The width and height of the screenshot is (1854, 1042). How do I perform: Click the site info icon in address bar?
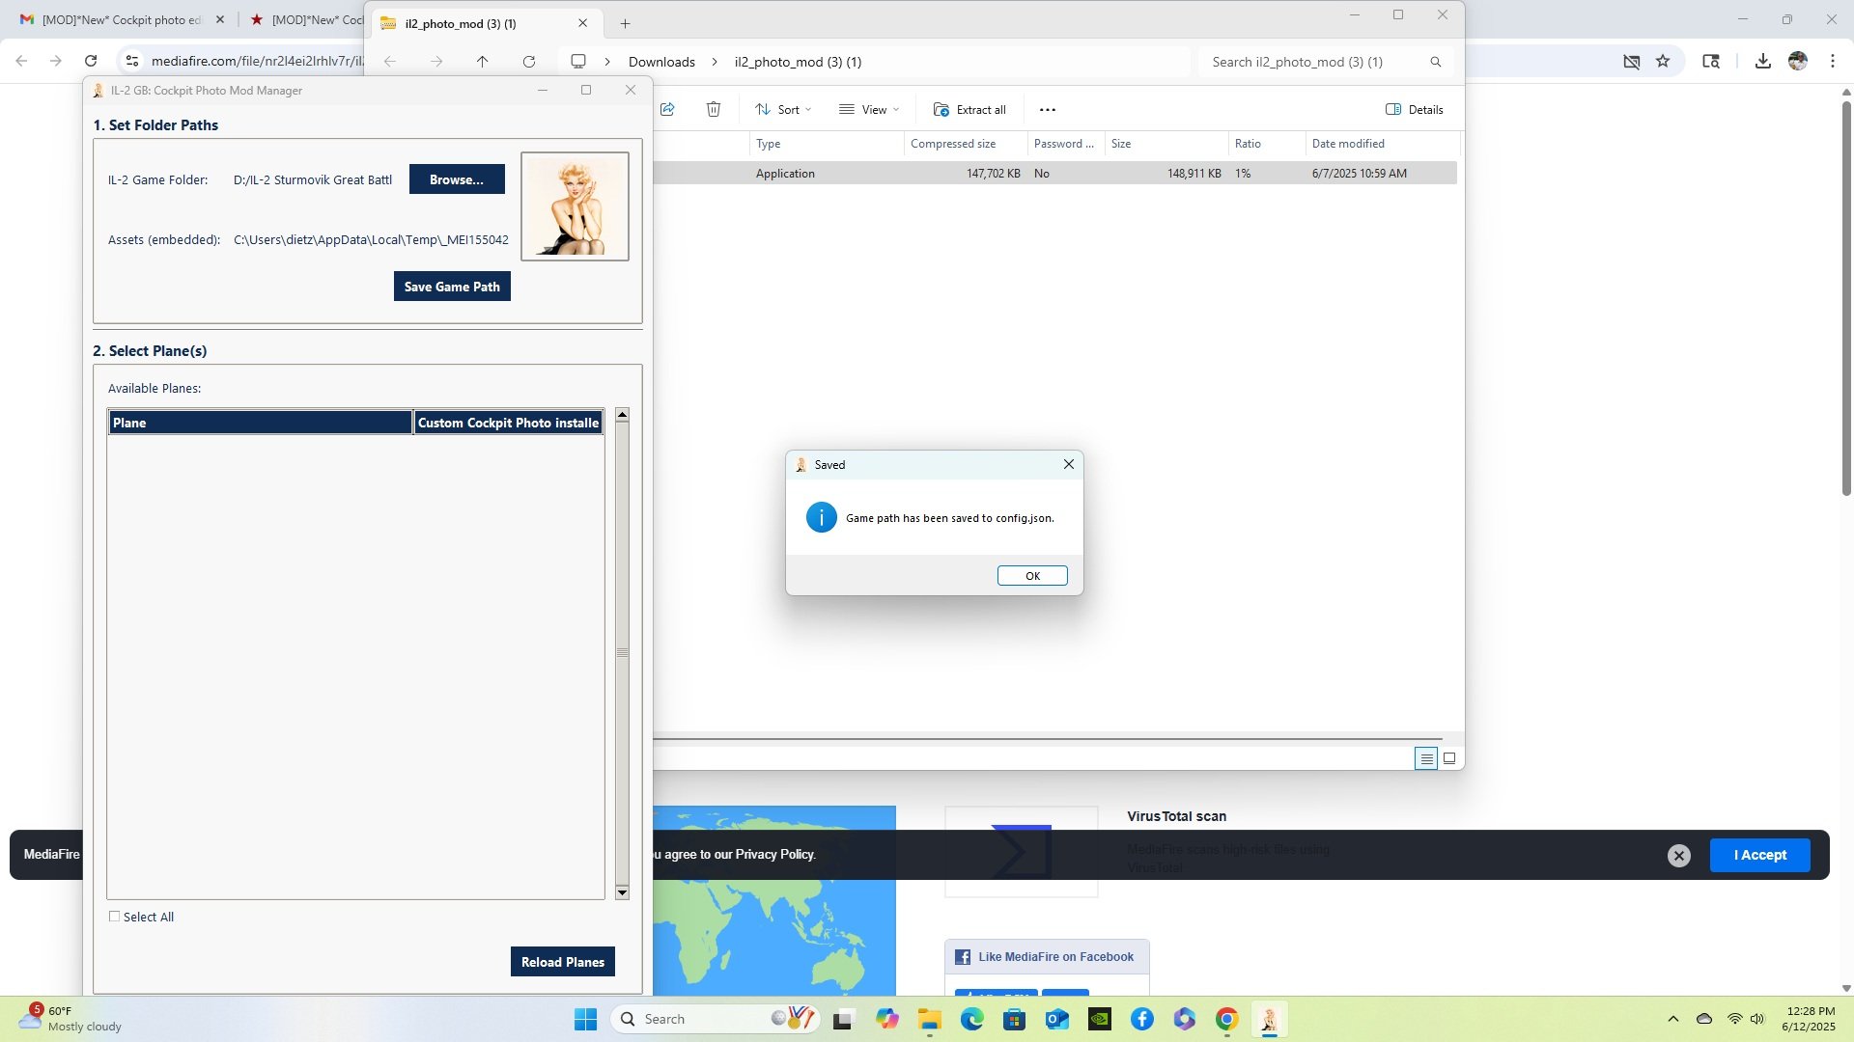click(x=132, y=61)
